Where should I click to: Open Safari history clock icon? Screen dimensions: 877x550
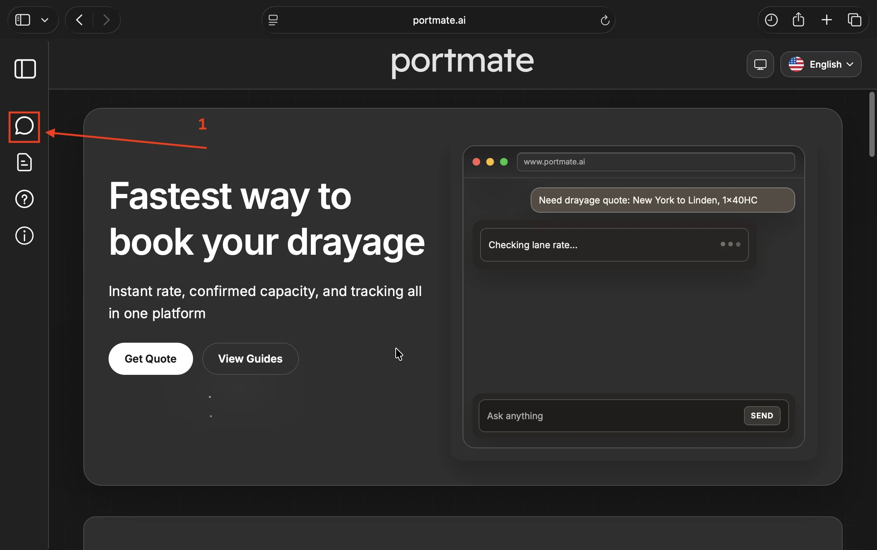point(771,20)
